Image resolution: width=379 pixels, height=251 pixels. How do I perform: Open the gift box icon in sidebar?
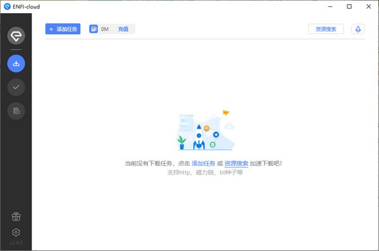(x=16, y=216)
